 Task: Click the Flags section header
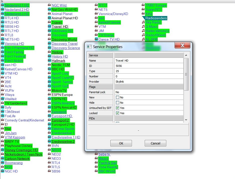(x=101, y=87)
